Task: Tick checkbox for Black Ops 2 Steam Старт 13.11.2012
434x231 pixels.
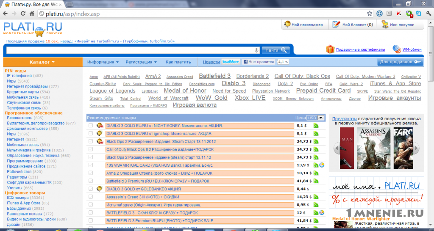Action: click(x=91, y=141)
